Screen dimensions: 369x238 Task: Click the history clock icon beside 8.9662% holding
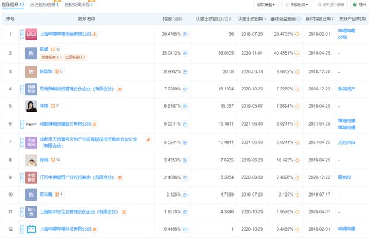pos(185,72)
